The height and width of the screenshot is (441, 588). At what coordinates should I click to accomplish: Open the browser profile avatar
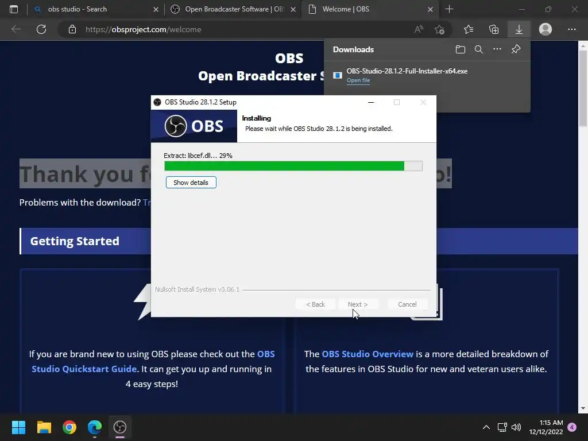tap(546, 29)
